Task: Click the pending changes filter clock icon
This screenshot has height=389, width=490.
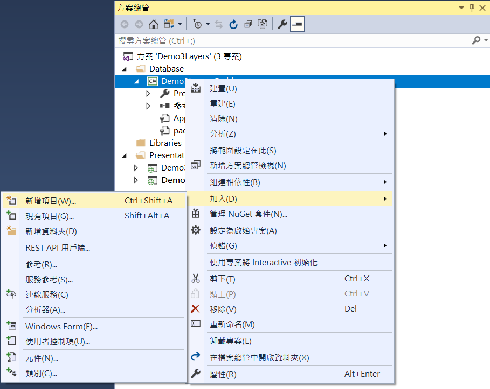Action: [x=197, y=24]
